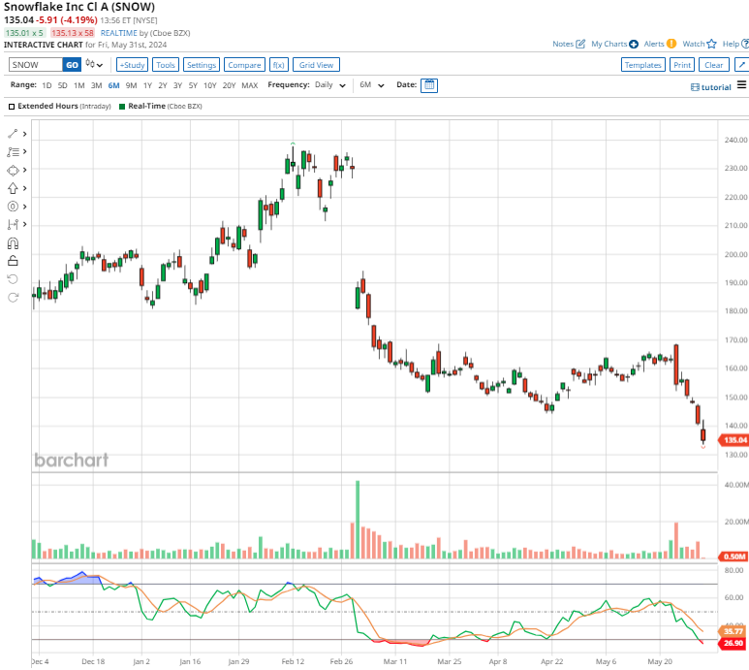
Task: Click the Watch star icon
Action: [x=711, y=44]
